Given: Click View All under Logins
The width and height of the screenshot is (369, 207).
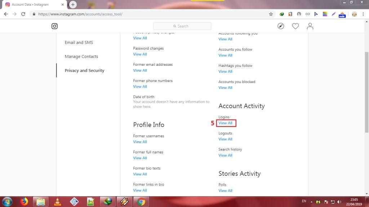Looking at the screenshot, I should [x=225, y=123].
